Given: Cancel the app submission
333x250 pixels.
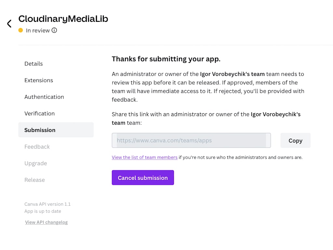Looking at the screenshot, I should click(x=143, y=178).
